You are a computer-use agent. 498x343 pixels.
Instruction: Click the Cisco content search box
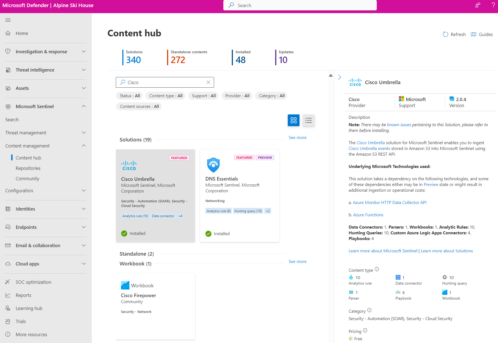click(165, 82)
